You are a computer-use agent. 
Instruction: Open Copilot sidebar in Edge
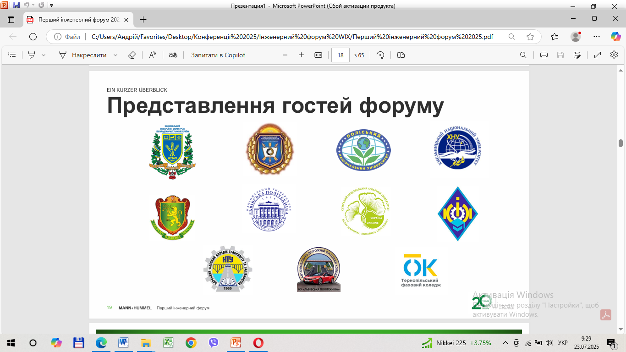pos(615,37)
